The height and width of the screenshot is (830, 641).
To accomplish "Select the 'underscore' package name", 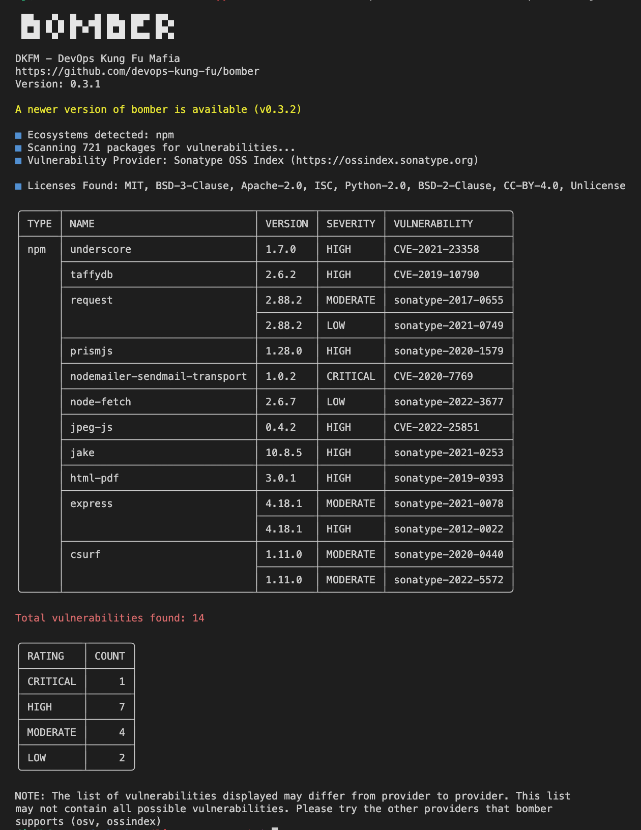I will click(101, 249).
